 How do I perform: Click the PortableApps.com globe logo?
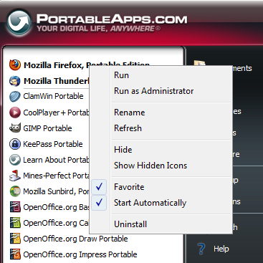[x=19, y=23]
